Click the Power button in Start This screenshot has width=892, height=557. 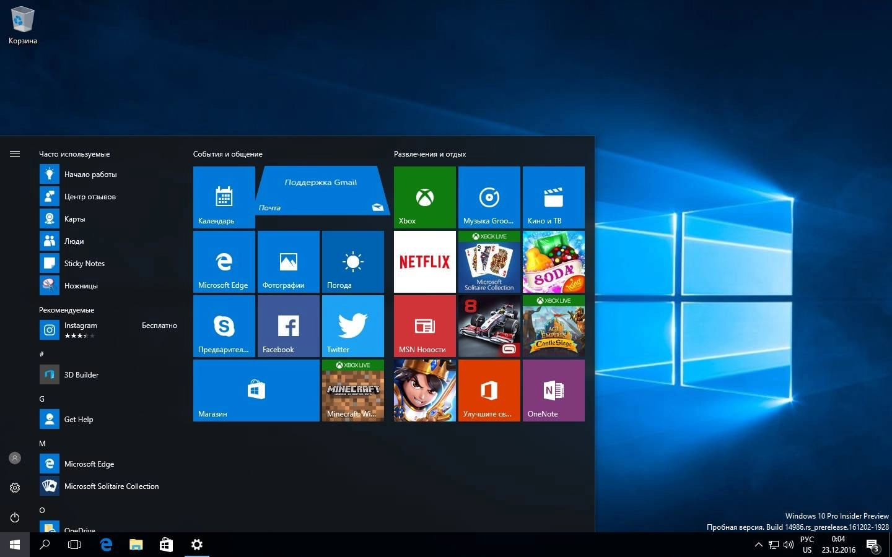point(15,517)
